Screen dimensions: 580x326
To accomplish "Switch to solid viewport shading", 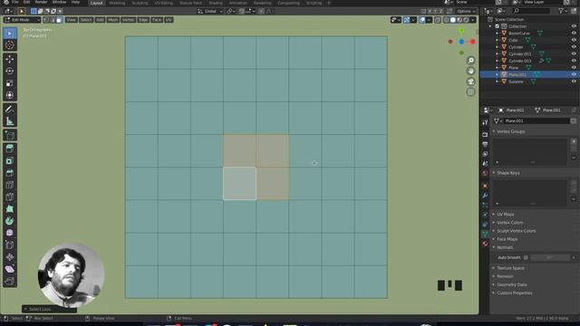I will pyautogui.click(x=453, y=20).
